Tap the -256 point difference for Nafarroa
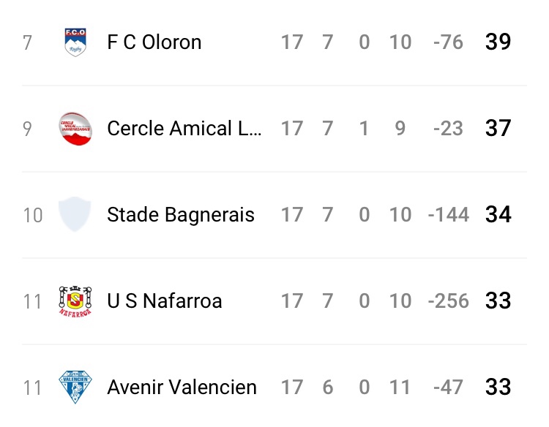This screenshot has width=549, height=427. tap(448, 301)
